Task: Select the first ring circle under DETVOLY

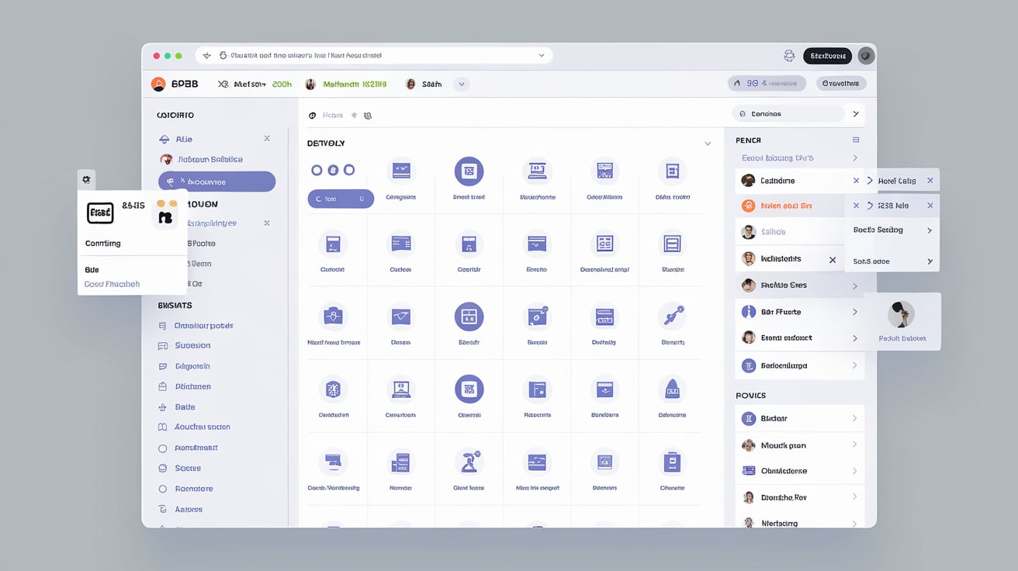Action: [317, 170]
